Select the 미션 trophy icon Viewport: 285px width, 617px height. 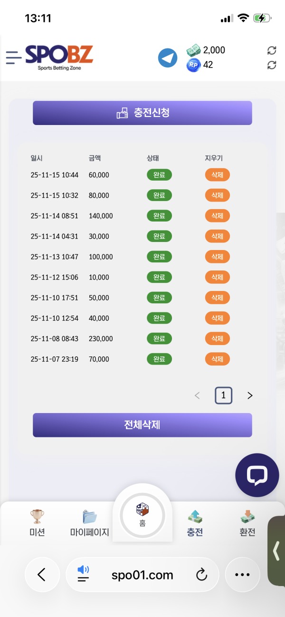click(x=37, y=515)
